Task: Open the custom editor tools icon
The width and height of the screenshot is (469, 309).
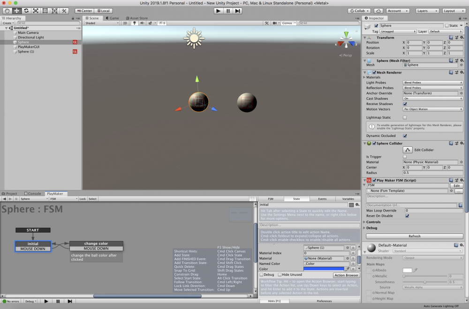Action: point(64,11)
